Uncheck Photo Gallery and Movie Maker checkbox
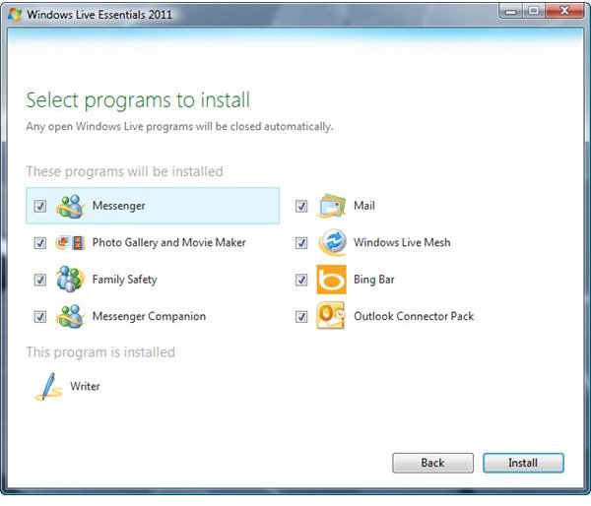Viewport: 591px width, 506px height. coord(40,243)
